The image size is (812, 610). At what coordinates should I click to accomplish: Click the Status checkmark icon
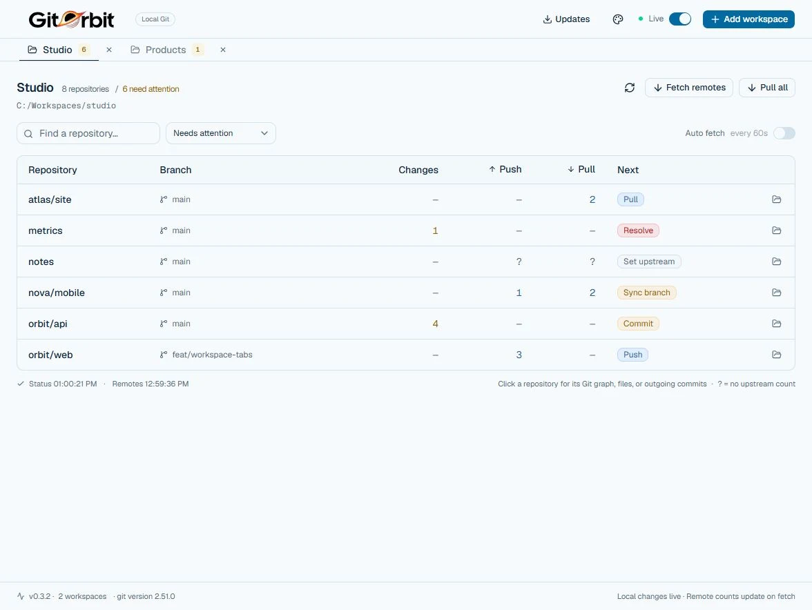[21, 384]
